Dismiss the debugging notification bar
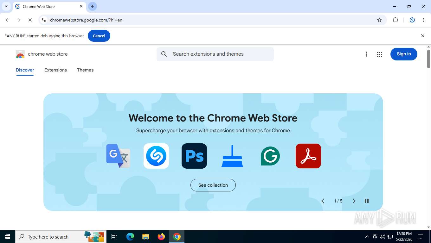This screenshot has width=431, height=243. pyautogui.click(x=422, y=36)
